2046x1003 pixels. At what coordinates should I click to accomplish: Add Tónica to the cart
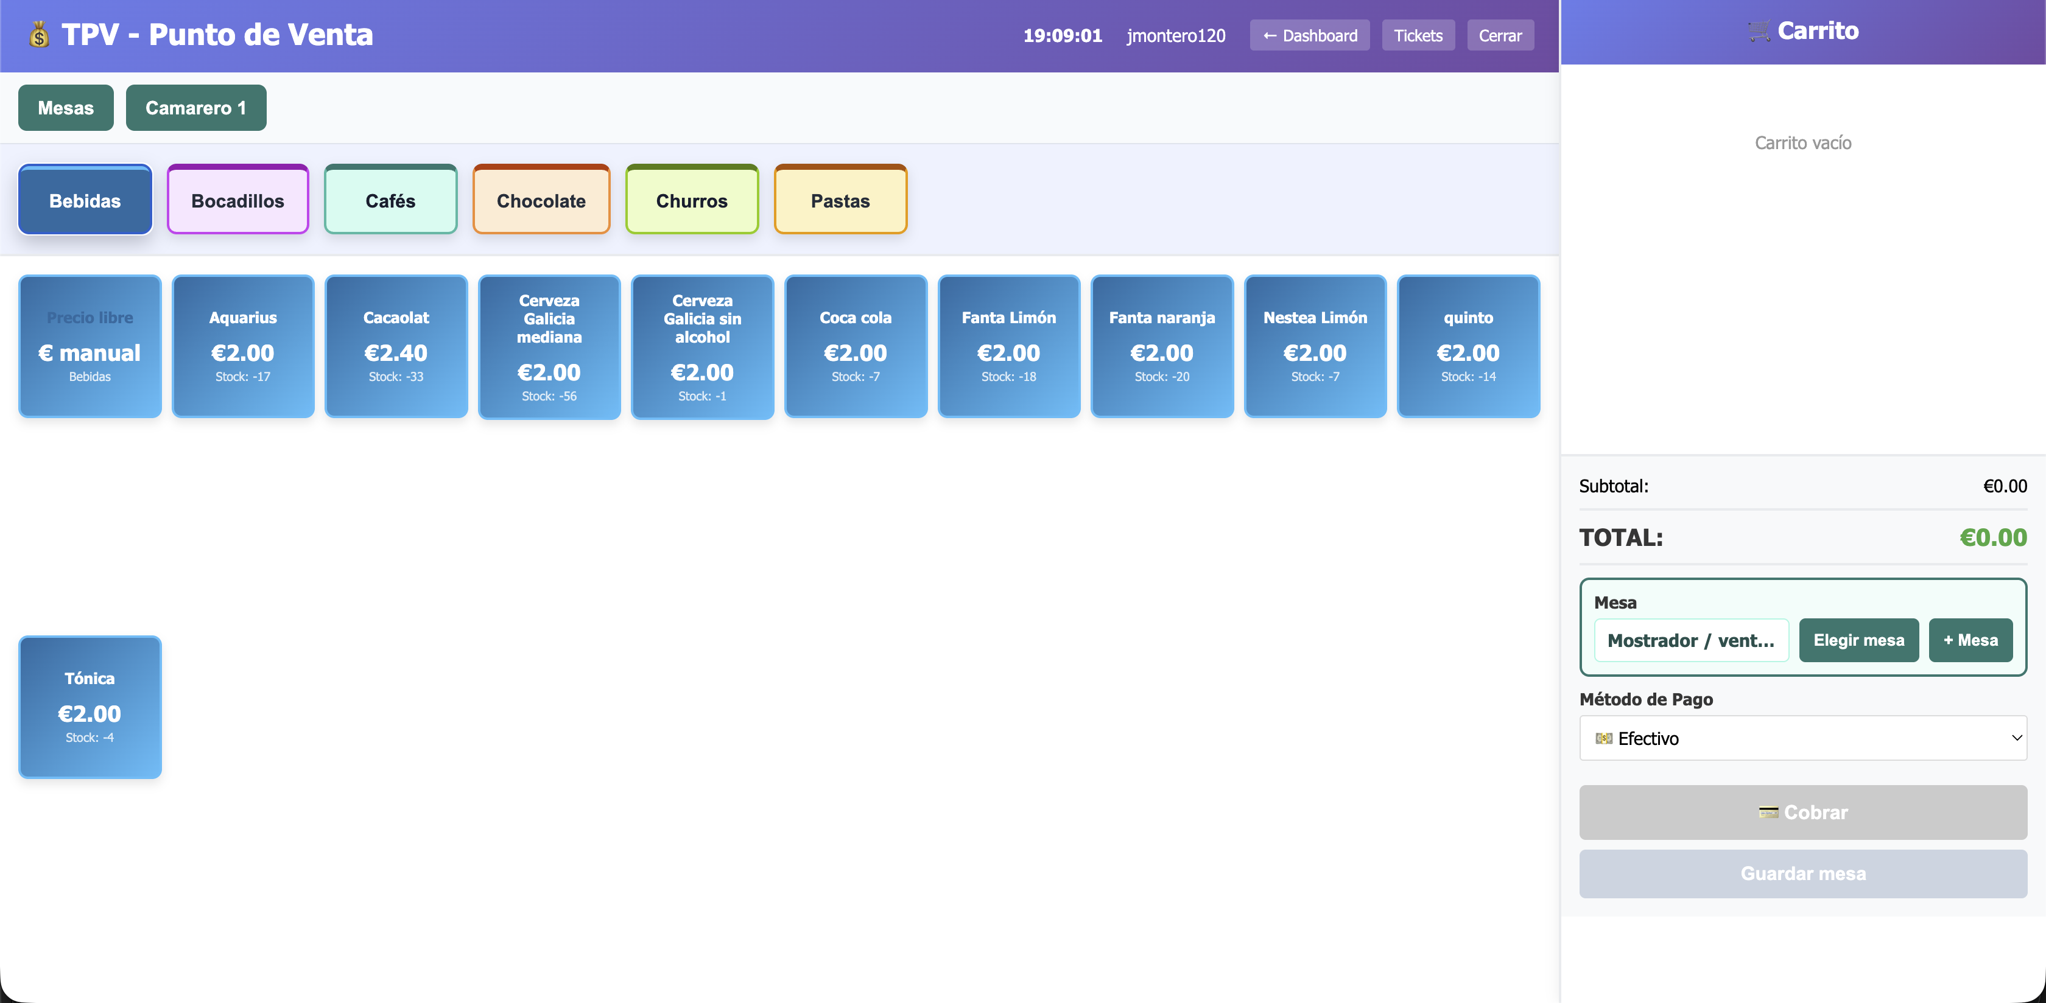90,707
